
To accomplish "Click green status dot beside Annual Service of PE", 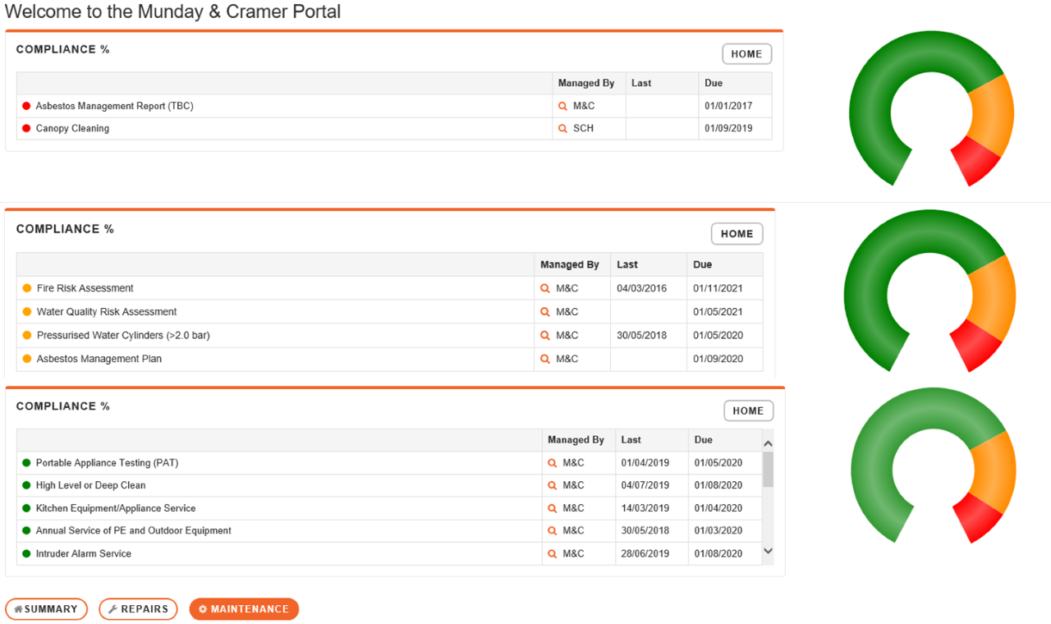I will [x=26, y=531].
